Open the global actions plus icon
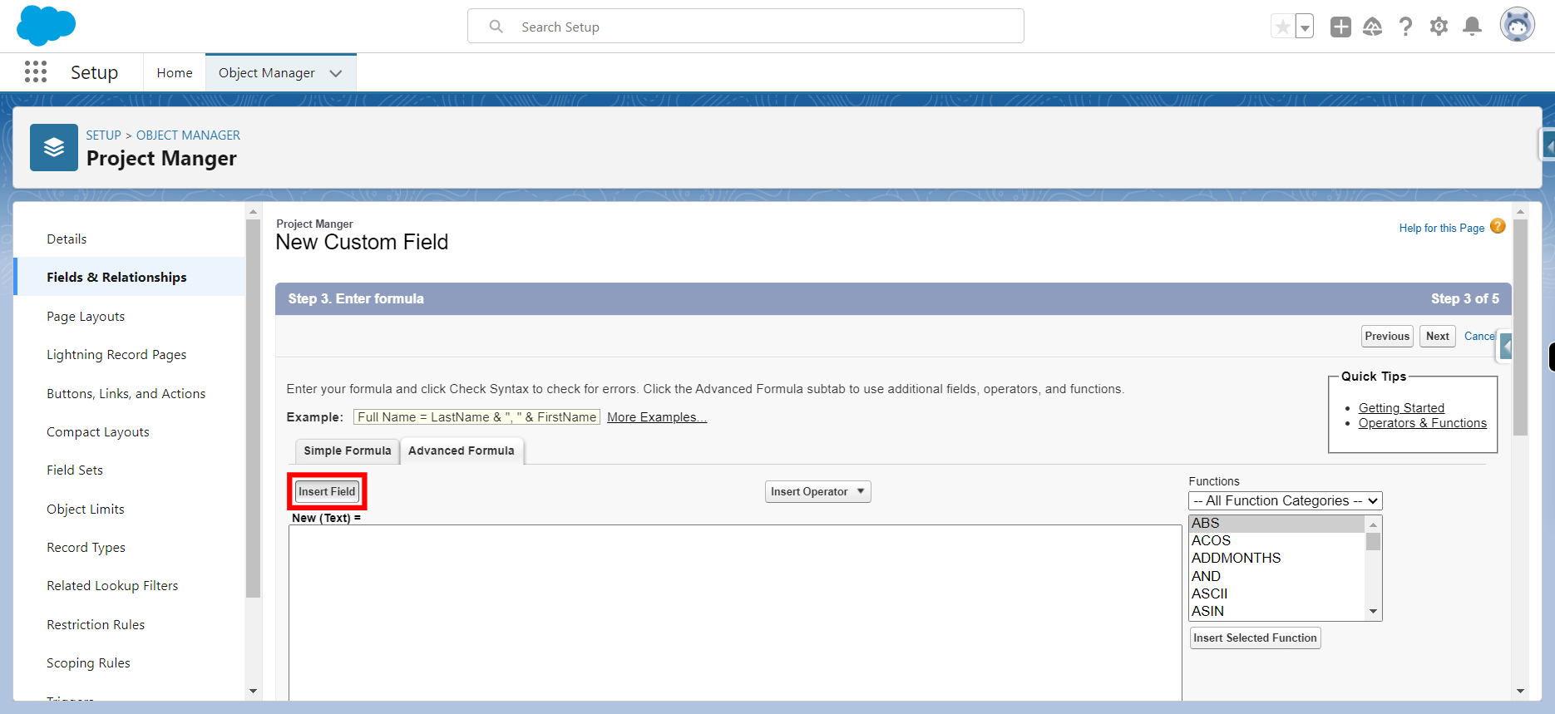Viewport: 1555px width, 714px height. click(1340, 27)
